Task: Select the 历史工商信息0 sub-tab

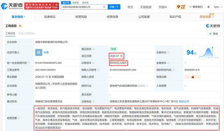Action: tap(27, 34)
